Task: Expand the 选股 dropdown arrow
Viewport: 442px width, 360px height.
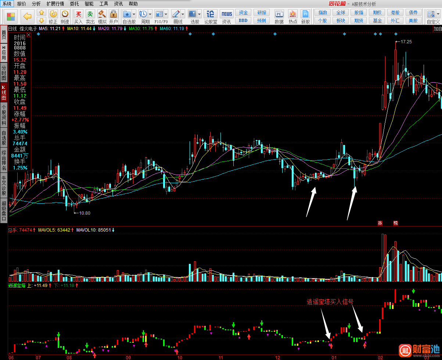Action: (199, 14)
